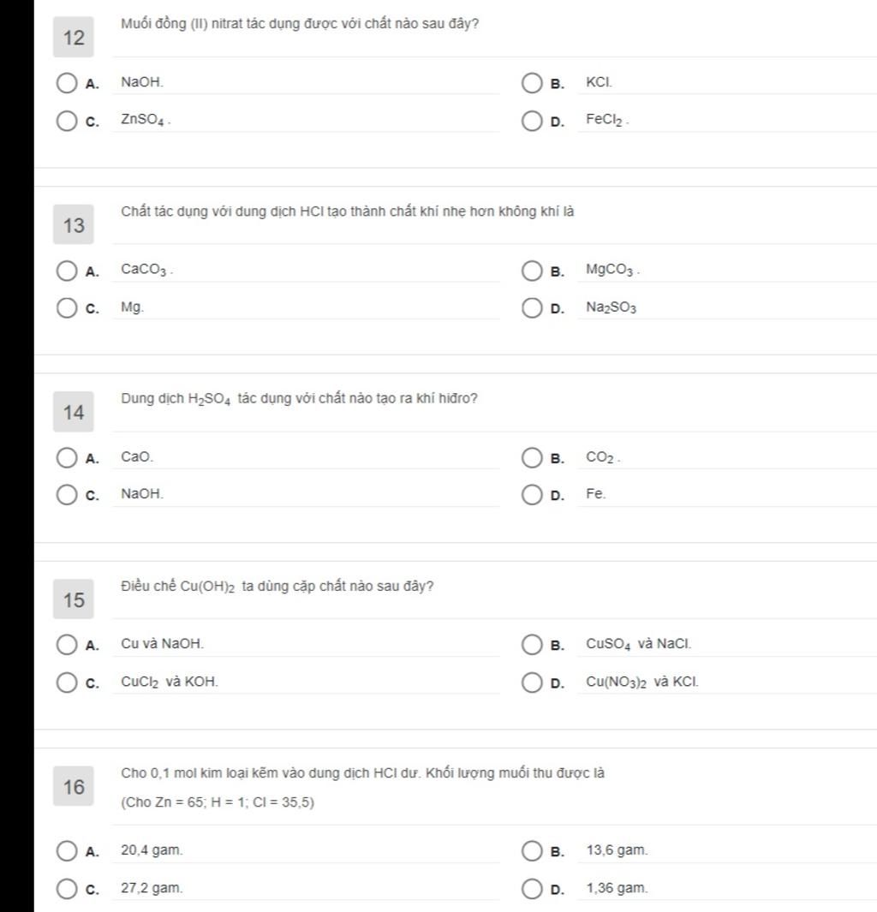This screenshot has height=912, width=877.
Task: Select FeCl2 option D in question 12
Action: coord(532,121)
